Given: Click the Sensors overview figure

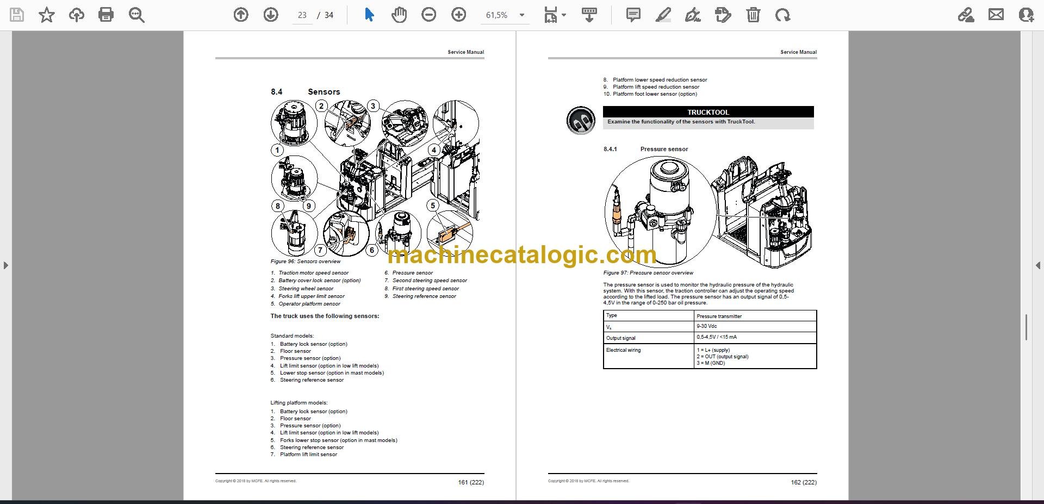Looking at the screenshot, I should [375, 178].
